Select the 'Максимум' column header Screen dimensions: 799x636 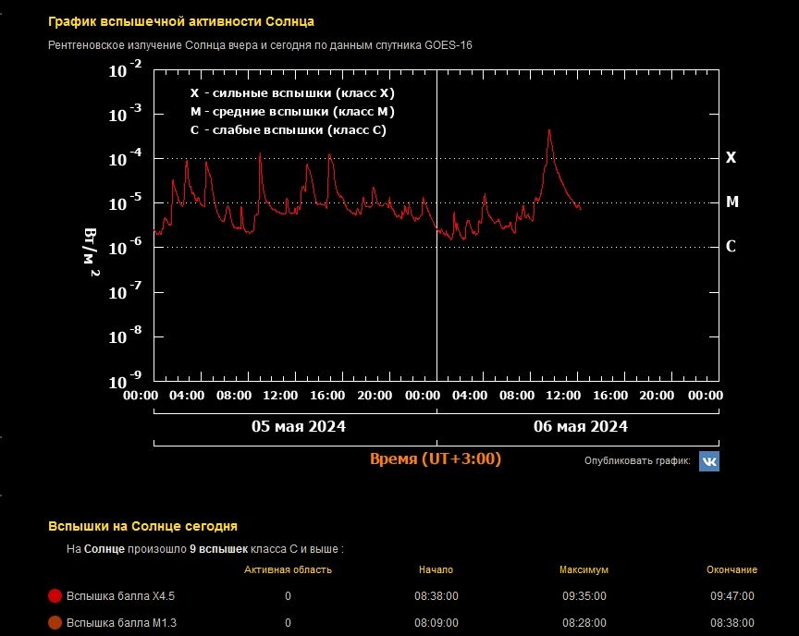coord(584,569)
